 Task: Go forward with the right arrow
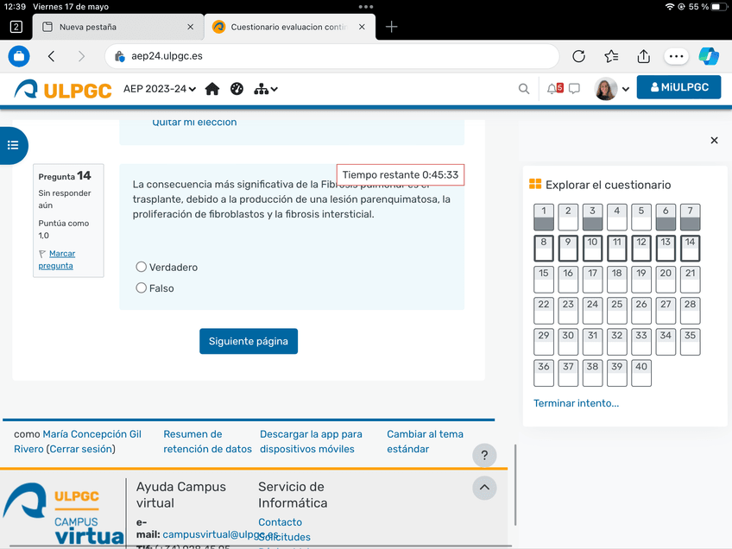click(82, 56)
